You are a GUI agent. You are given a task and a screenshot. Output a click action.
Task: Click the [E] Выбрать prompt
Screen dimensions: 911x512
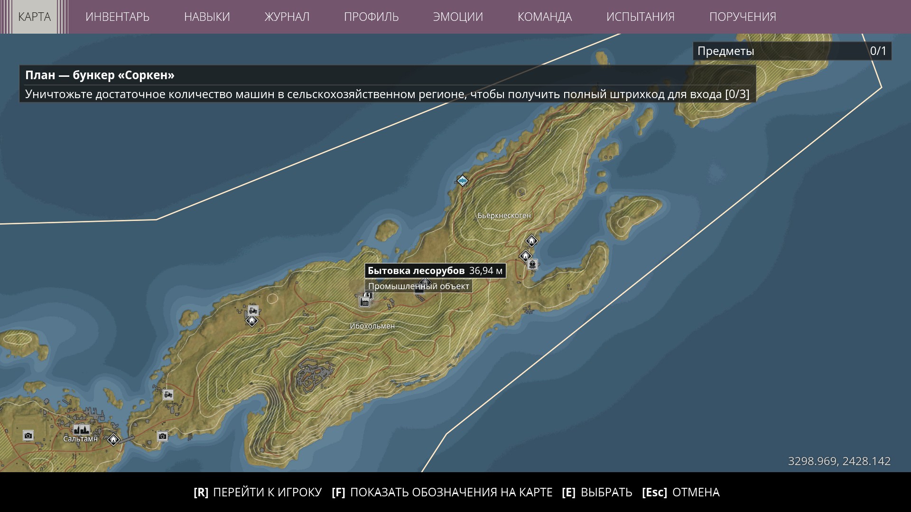click(x=597, y=492)
